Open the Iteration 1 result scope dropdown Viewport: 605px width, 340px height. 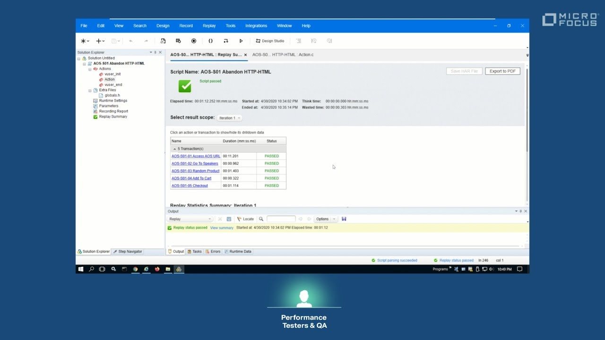(x=229, y=118)
